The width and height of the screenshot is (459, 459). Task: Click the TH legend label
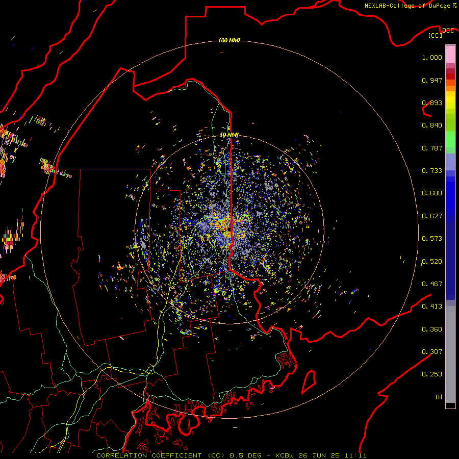(438, 397)
